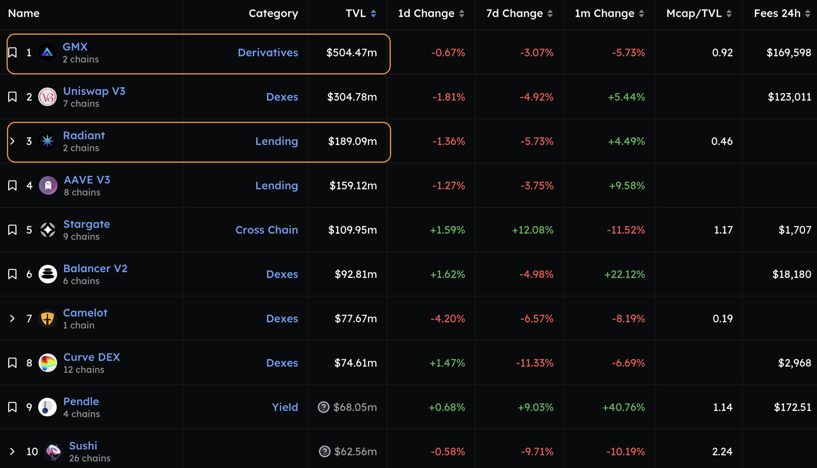Click the Stargate protocol logo icon

[48, 230]
